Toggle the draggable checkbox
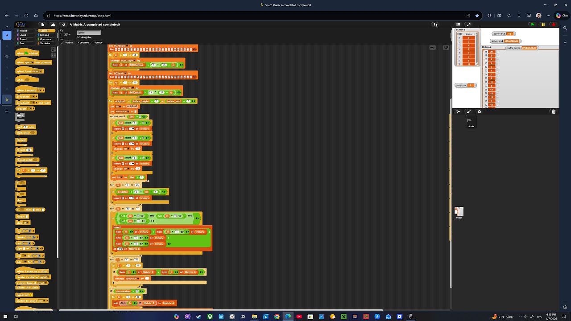Viewport: 571px width, 321px height. [79, 37]
